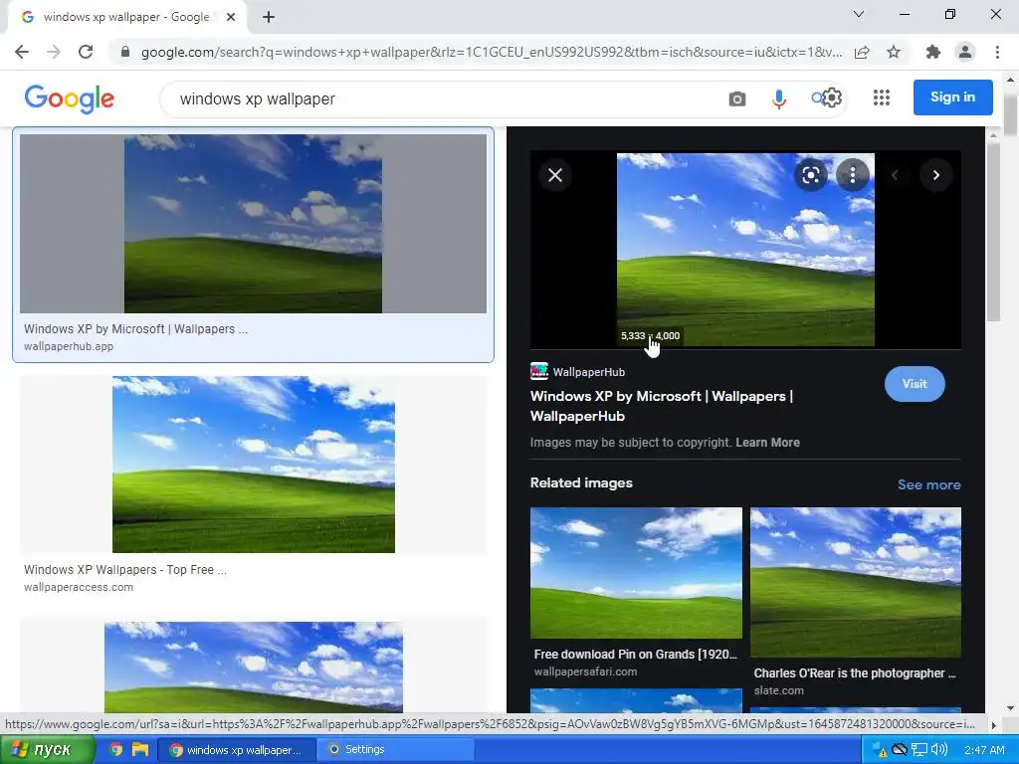Viewport: 1019px width, 764px height.
Task: Open the Windows XP Wallpapers - Top Free caption
Action: 125,570
